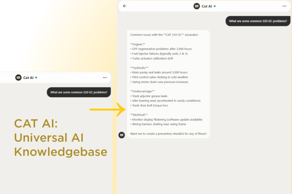Click 'Track shoe bolt torque loss' line
This screenshot has height=194, width=292.
click(149, 105)
